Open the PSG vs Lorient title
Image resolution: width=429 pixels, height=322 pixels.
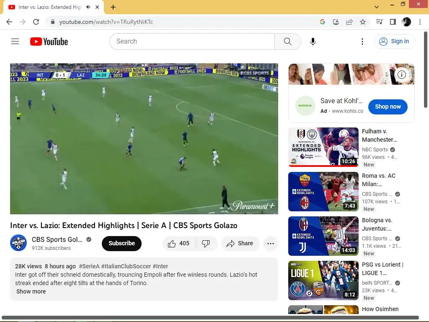(382, 269)
